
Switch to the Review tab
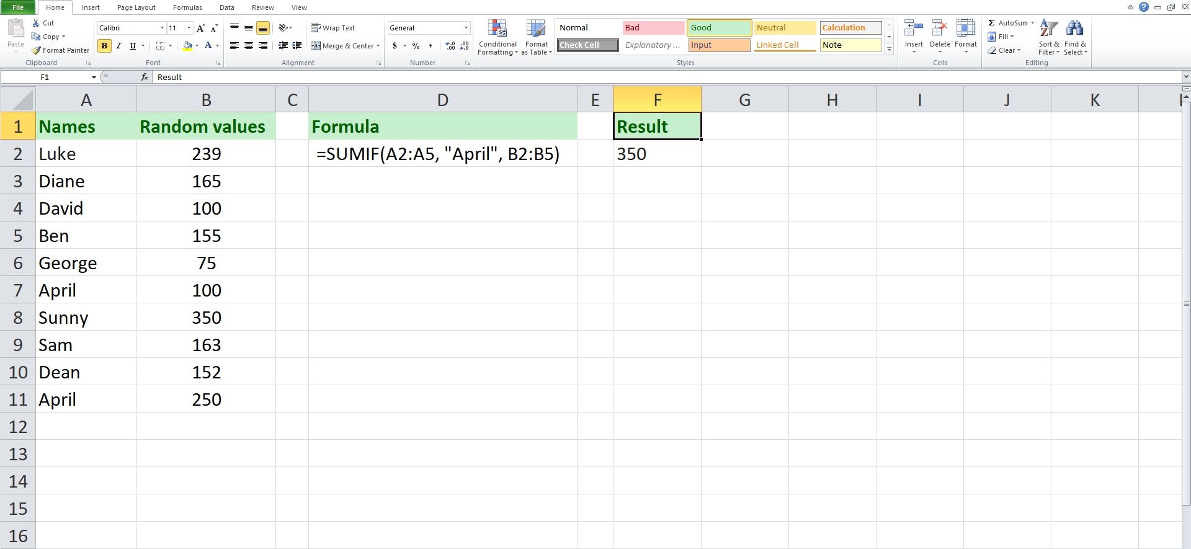click(263, 7)
